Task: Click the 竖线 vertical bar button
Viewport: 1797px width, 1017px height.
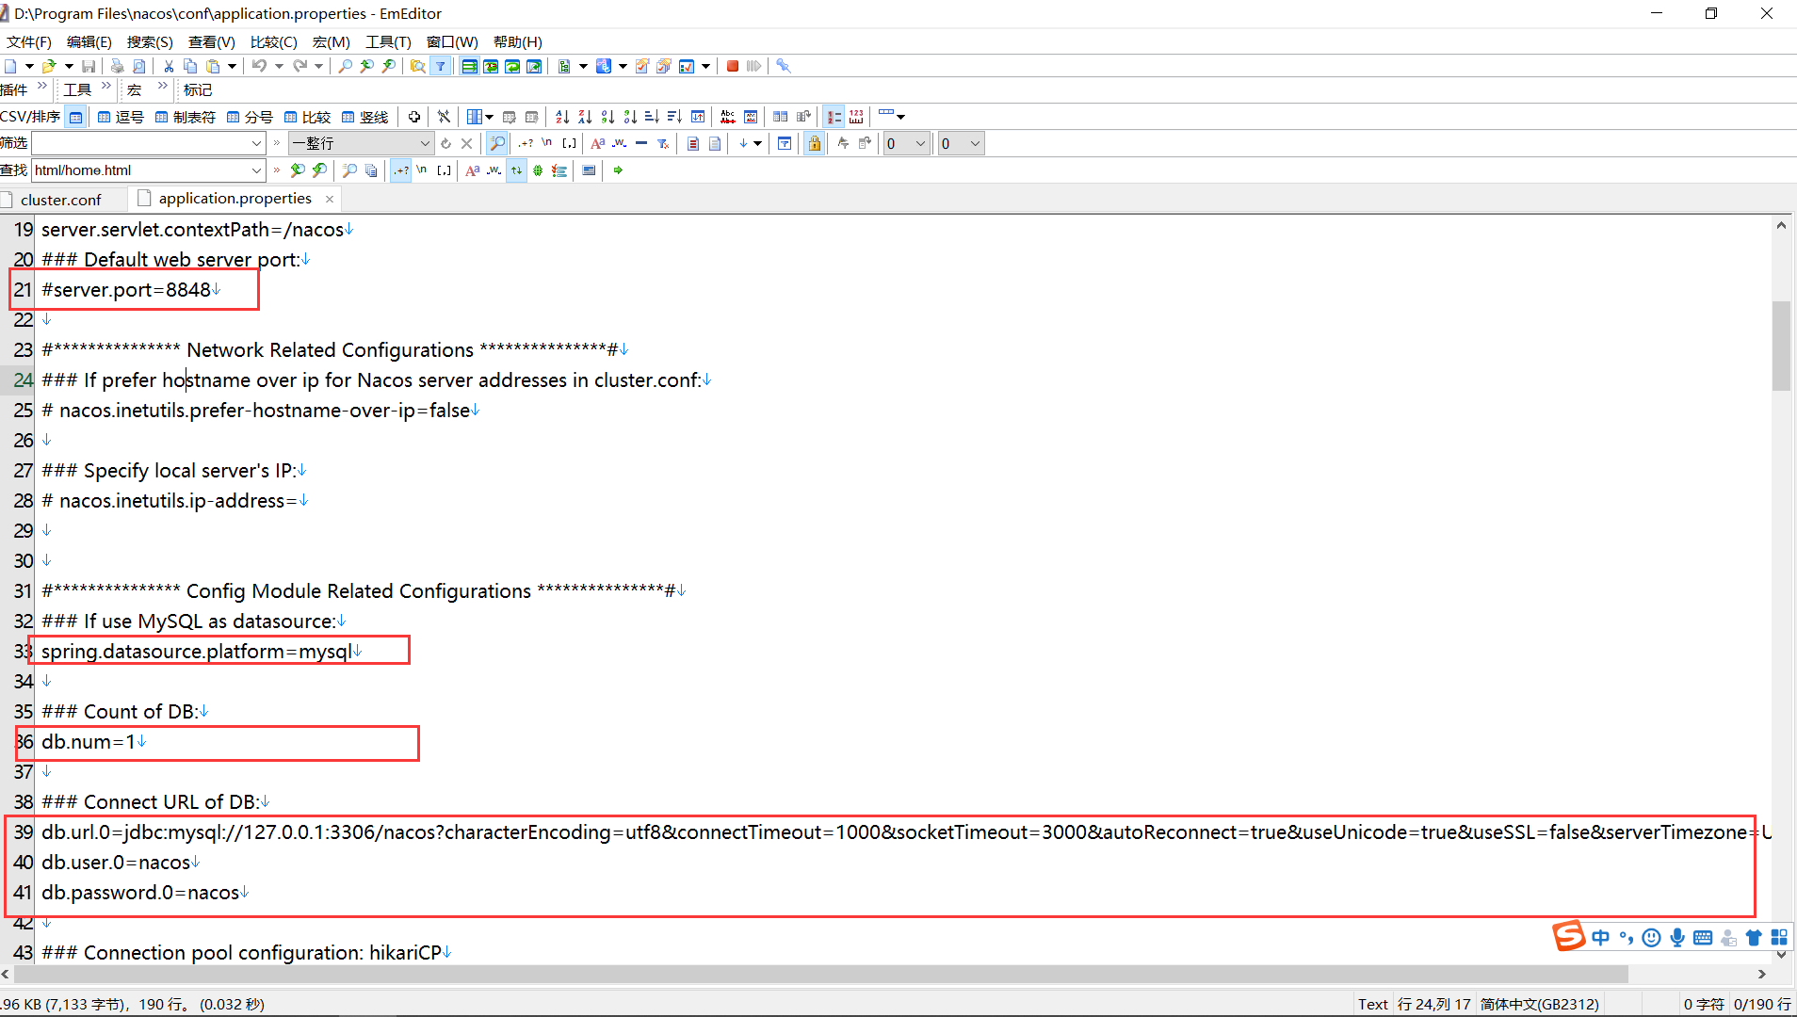Action: coord(364,117)
